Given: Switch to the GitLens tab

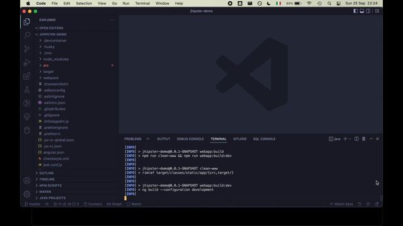Looking at the screenshot, I should (239, 139).
